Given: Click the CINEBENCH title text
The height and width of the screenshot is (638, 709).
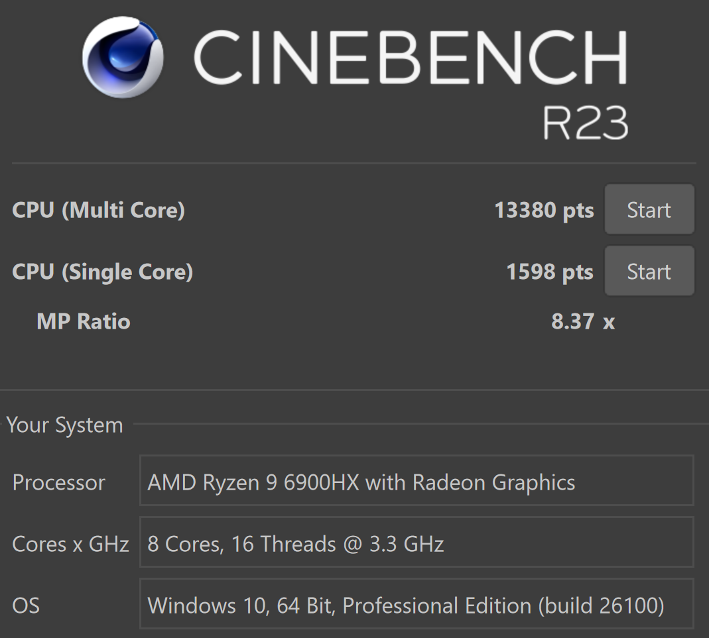Looking at the screenshot, I should click(410, 56).
